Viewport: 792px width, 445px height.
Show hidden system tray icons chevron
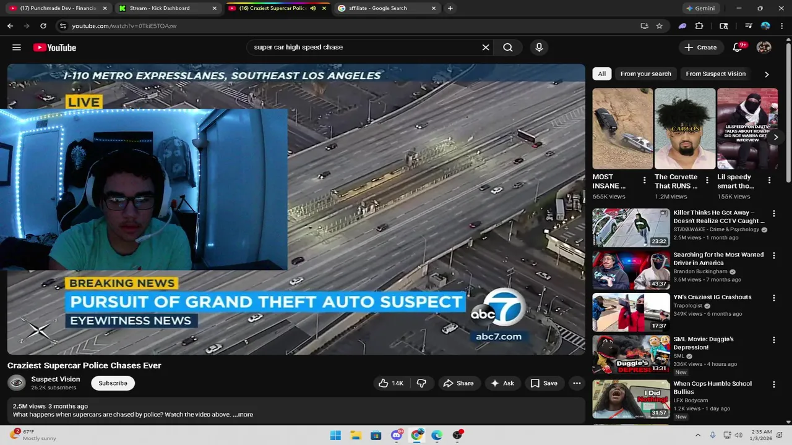(x=698, y=435)
